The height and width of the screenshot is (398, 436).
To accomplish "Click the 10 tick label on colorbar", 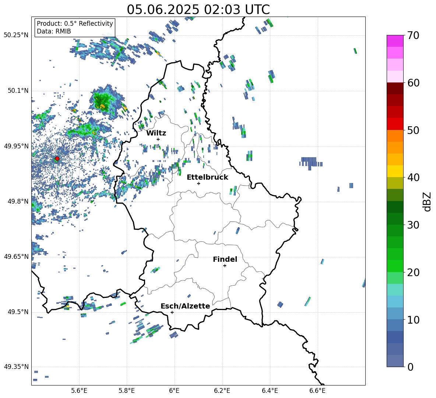I will 413,320.
